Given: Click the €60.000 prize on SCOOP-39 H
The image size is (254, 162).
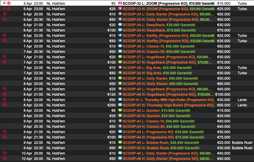Looking at the screenshot, I should (224, 84).
